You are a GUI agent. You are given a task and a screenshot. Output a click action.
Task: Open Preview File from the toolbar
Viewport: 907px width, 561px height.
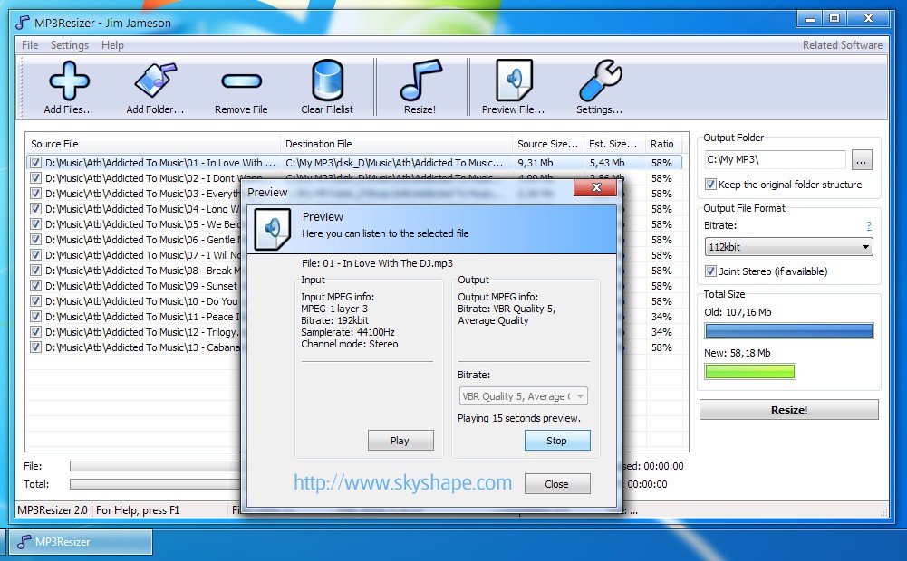coord(513,81)
